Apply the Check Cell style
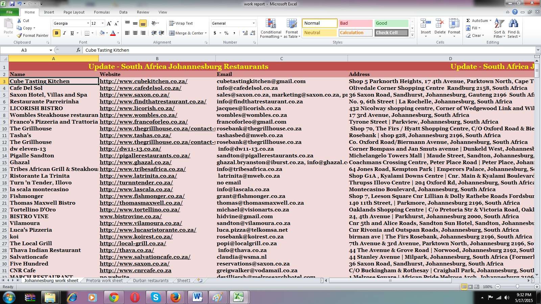The height and width of the screenshot is (304, 541). [392, 33]
